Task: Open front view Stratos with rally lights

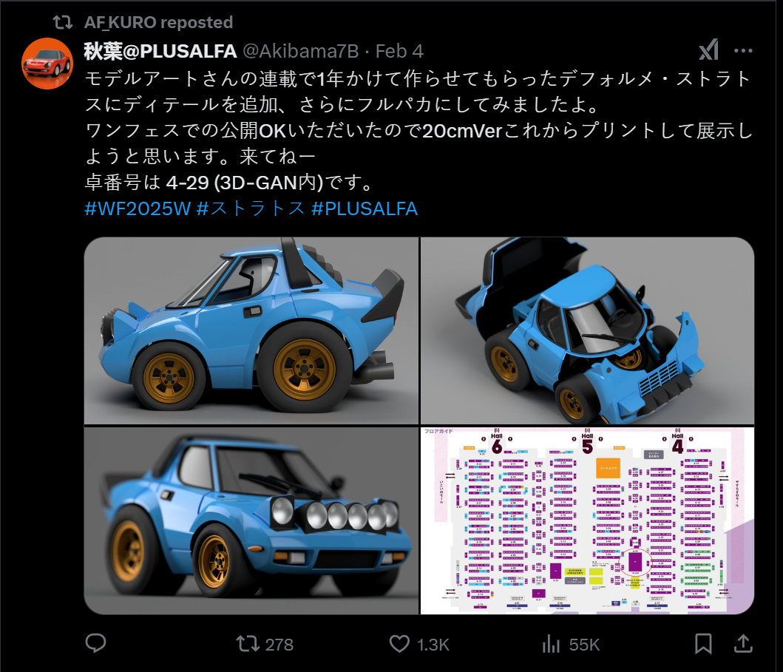Action: pyautogui.click(x=251, y=520)
